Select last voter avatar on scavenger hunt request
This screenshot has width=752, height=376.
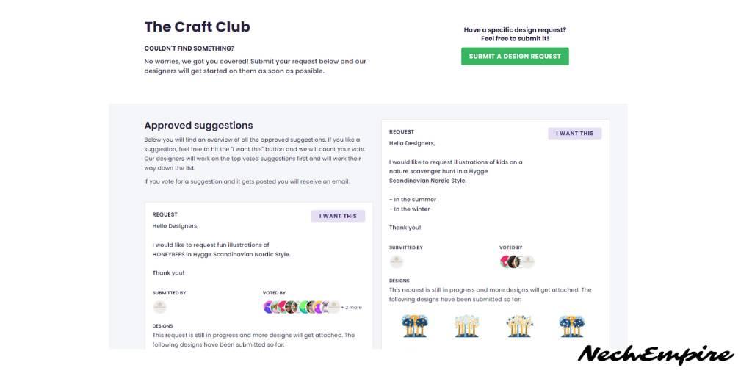click(x=527, y=262)
